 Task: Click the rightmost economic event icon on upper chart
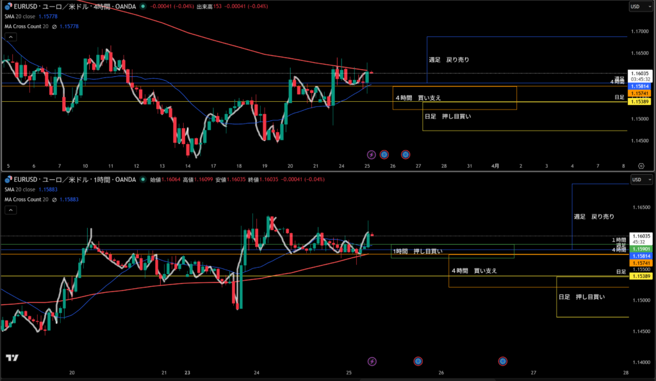(406, 154)
